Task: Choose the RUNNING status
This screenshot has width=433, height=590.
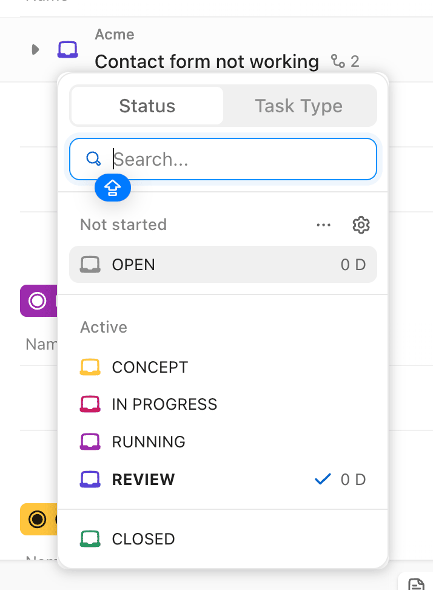Action: click(x=223, y=442)
